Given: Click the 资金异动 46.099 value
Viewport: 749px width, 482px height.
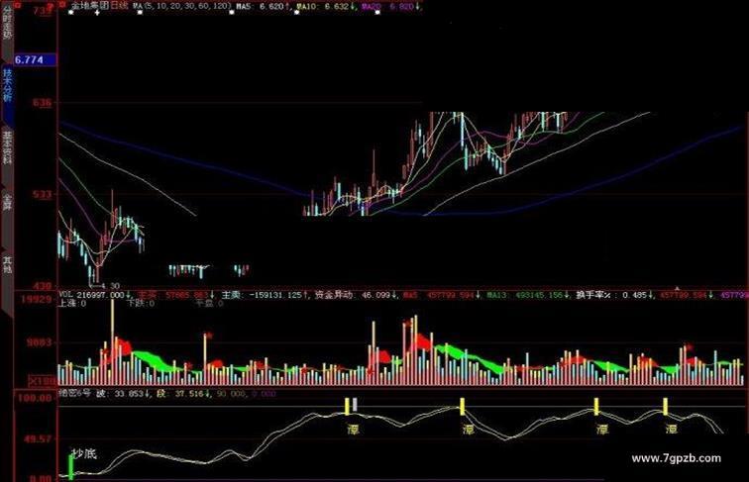Looking at the screenshot, I should click(356, 295).
